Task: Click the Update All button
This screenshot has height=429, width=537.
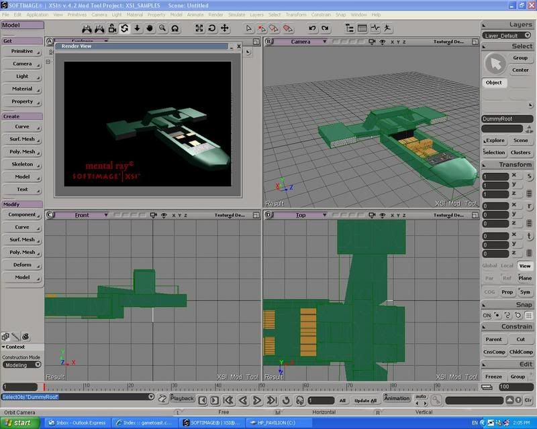Action: [365, 401]
